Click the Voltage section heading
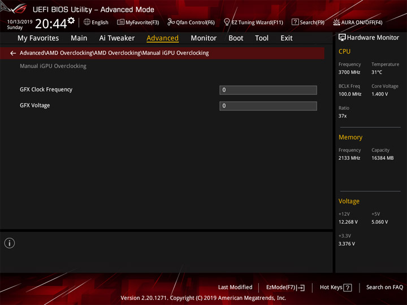The width and height of the screenshot is (407, 305). click(349, 201)
